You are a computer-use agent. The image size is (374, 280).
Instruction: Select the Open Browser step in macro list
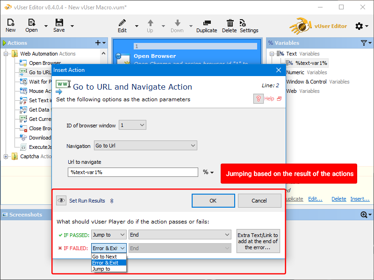[187, 53]
